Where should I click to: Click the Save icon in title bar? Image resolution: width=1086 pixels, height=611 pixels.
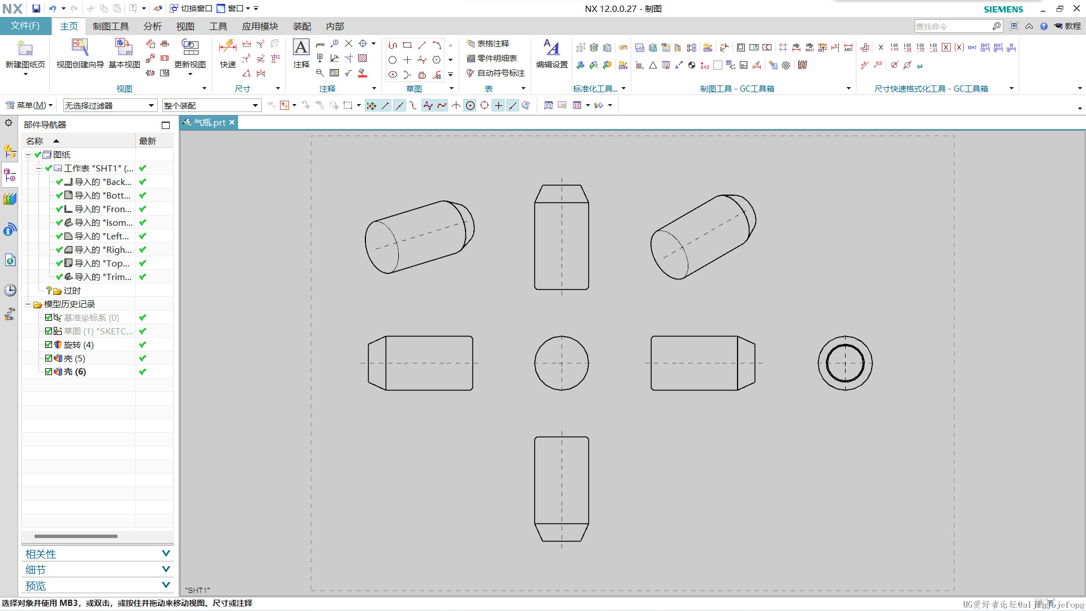click(36, 8)
